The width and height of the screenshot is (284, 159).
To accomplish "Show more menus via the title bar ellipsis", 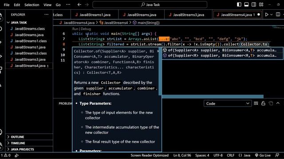I will coord(68,5).
